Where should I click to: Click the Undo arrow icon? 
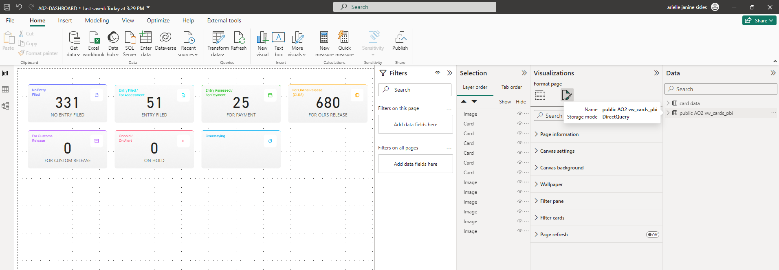pos(19,7)
